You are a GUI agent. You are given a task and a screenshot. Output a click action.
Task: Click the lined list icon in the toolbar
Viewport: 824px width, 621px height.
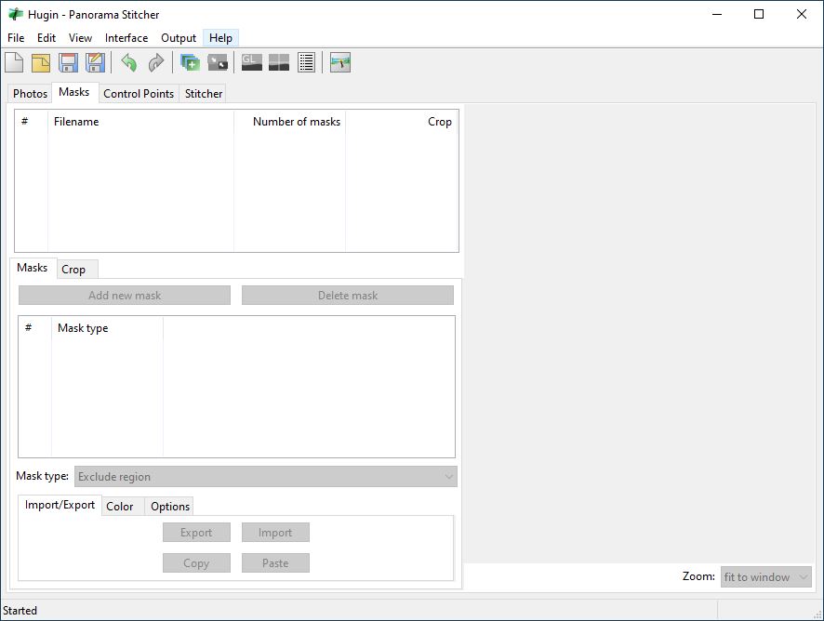point(306,62)
